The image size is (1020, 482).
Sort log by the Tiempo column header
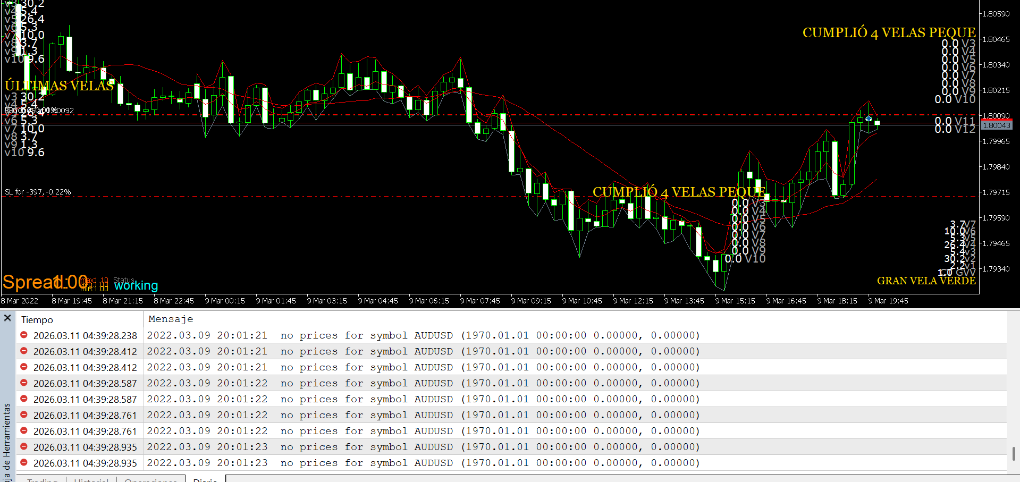[37, 319]
